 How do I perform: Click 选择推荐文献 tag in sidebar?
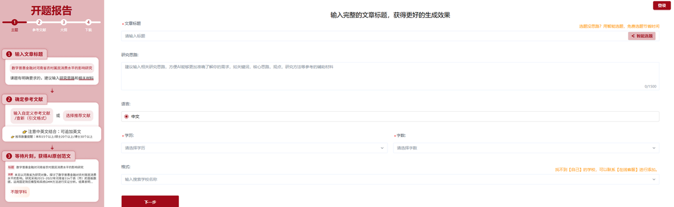click(x=78, y=116)
